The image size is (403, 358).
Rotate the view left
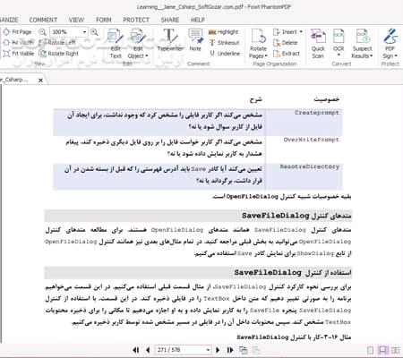(57, 43)
